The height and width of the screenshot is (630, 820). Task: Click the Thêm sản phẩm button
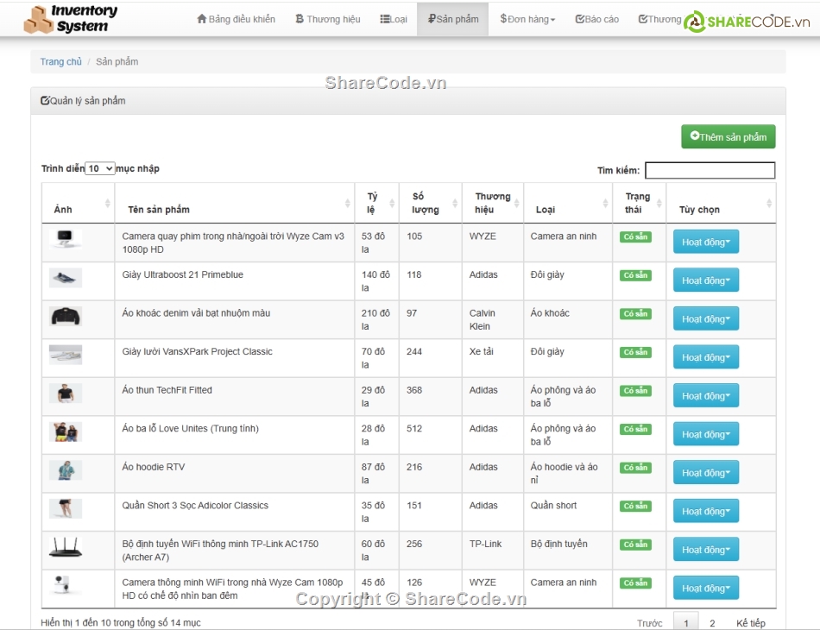[x=728, y=136]
